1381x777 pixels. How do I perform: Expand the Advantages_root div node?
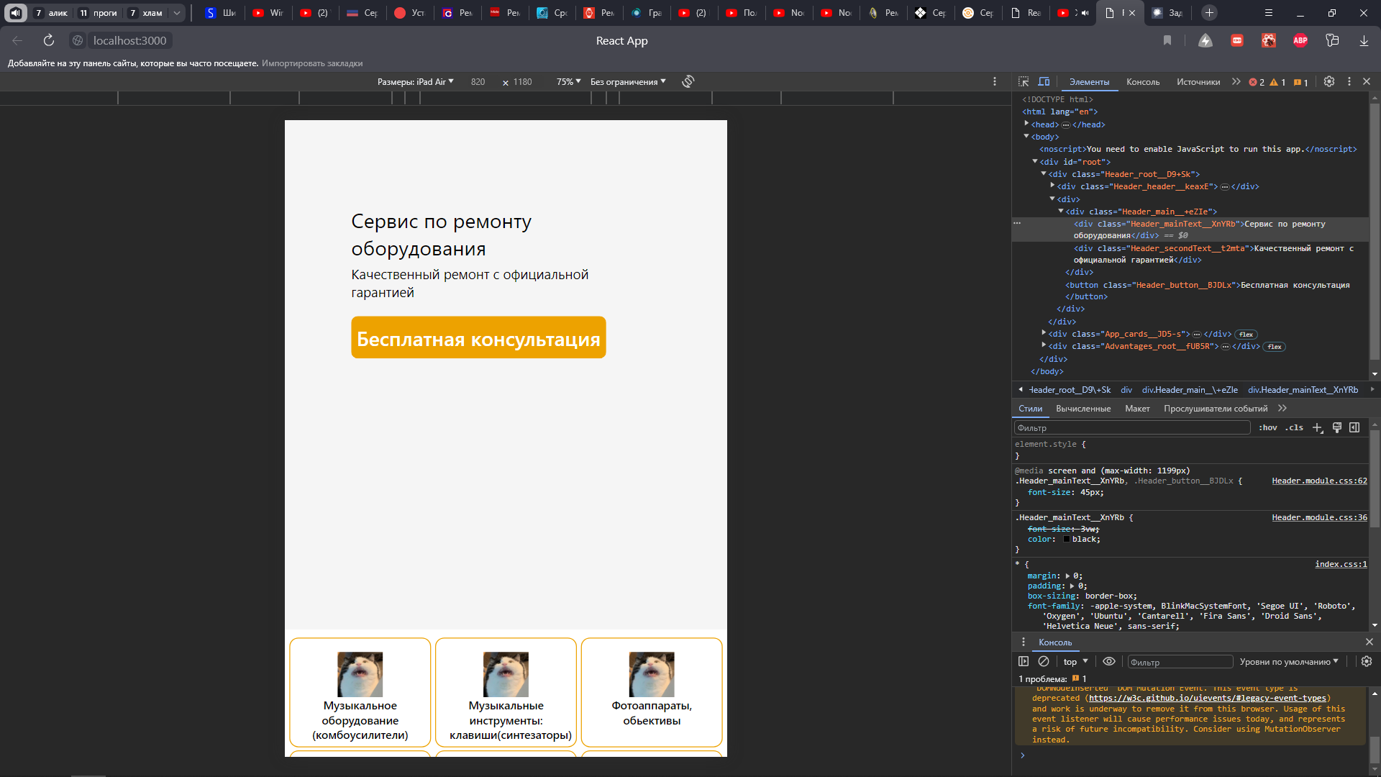point(1044,345)
